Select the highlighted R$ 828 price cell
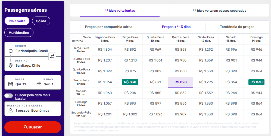The width and height of the screenshot is (271, 136). tap(180, 82)
